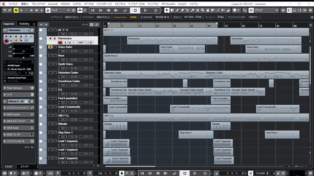314x176 pixels.
Task: Pick the Glue tool
Action: click(x=192, y=10)
